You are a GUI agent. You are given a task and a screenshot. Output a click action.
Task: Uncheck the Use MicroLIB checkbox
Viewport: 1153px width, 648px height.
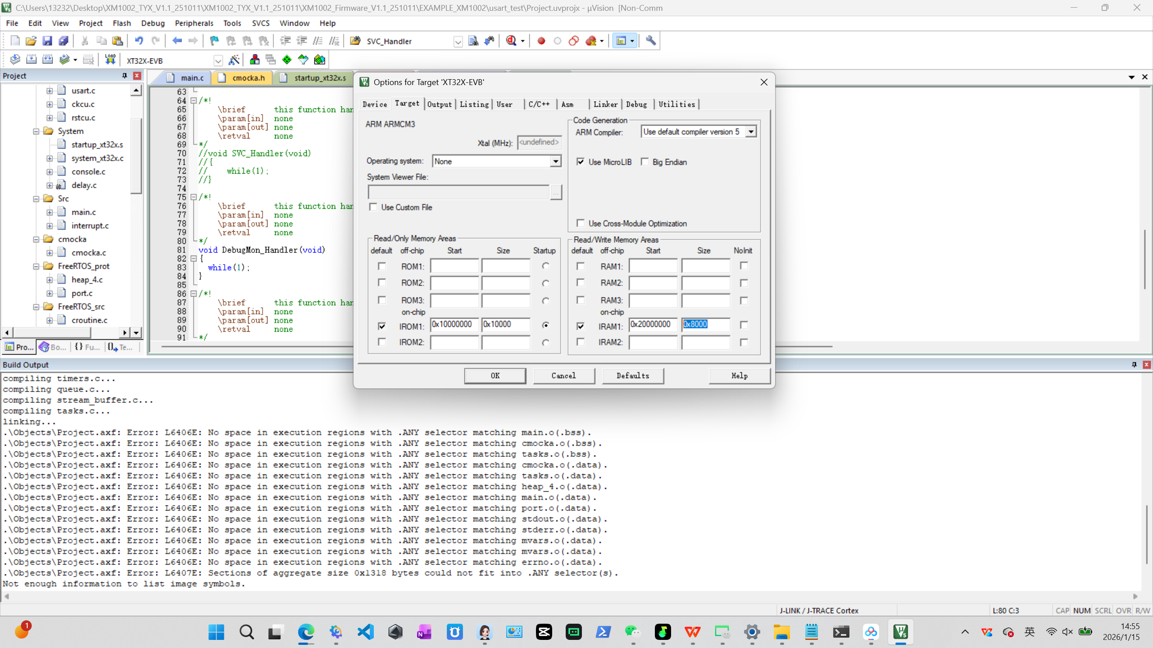[x=581, y=162]
